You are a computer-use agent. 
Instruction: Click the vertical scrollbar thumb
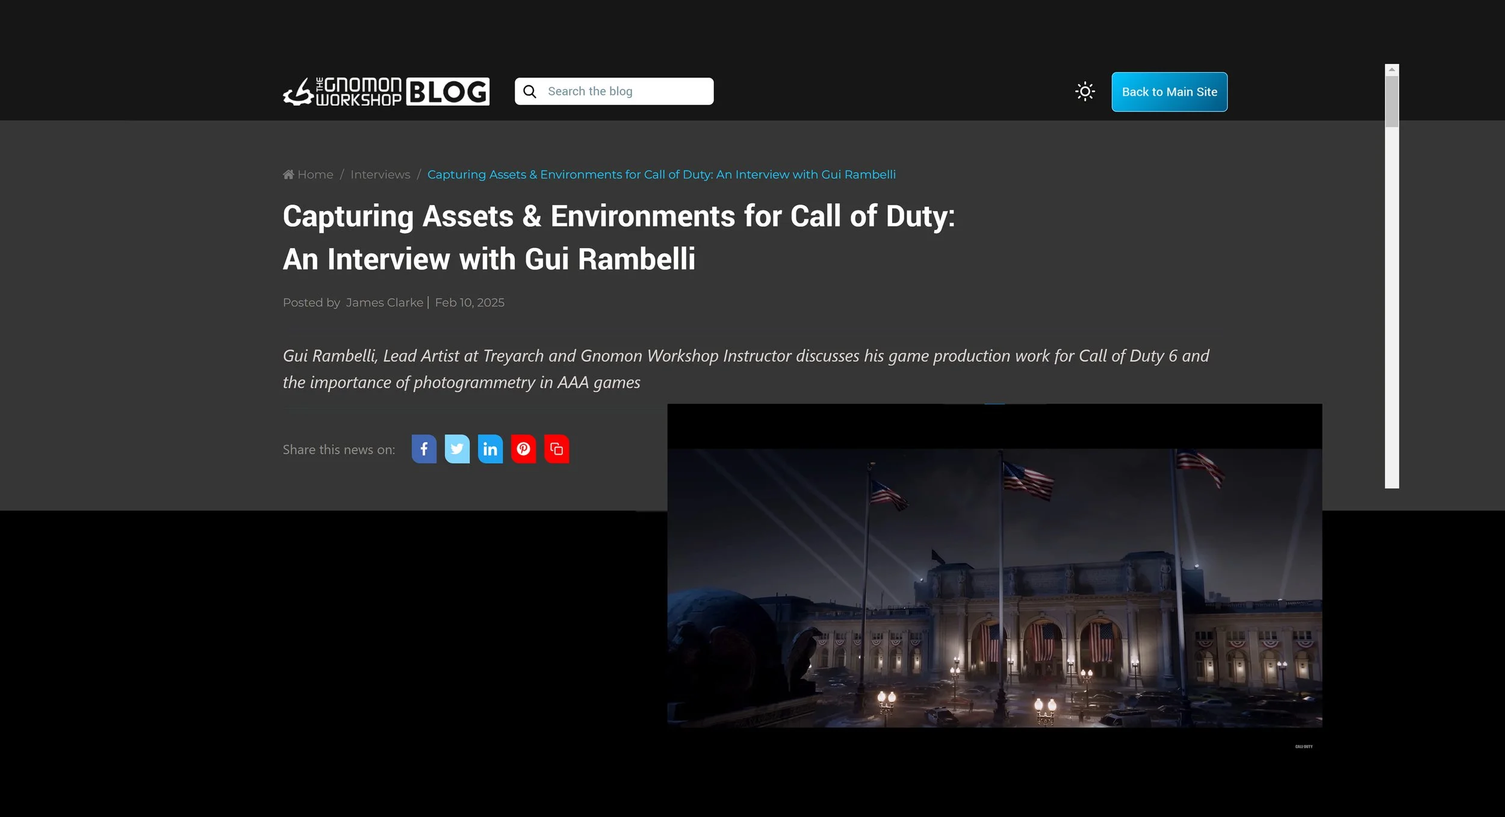click(x=1392, y=101)
